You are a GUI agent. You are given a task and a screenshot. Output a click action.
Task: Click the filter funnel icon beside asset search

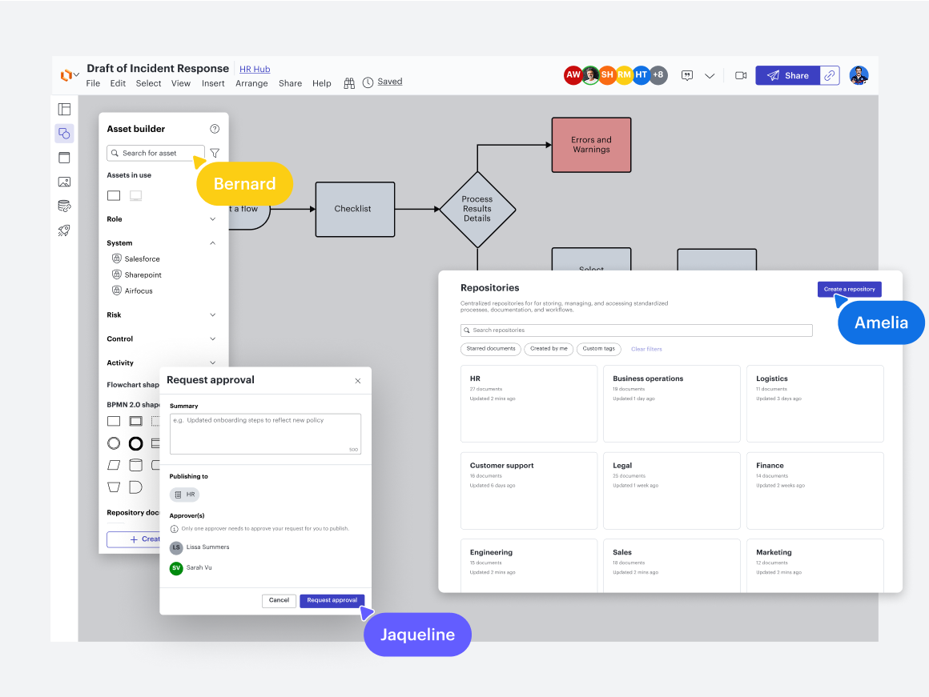click(x=215, y=153)
